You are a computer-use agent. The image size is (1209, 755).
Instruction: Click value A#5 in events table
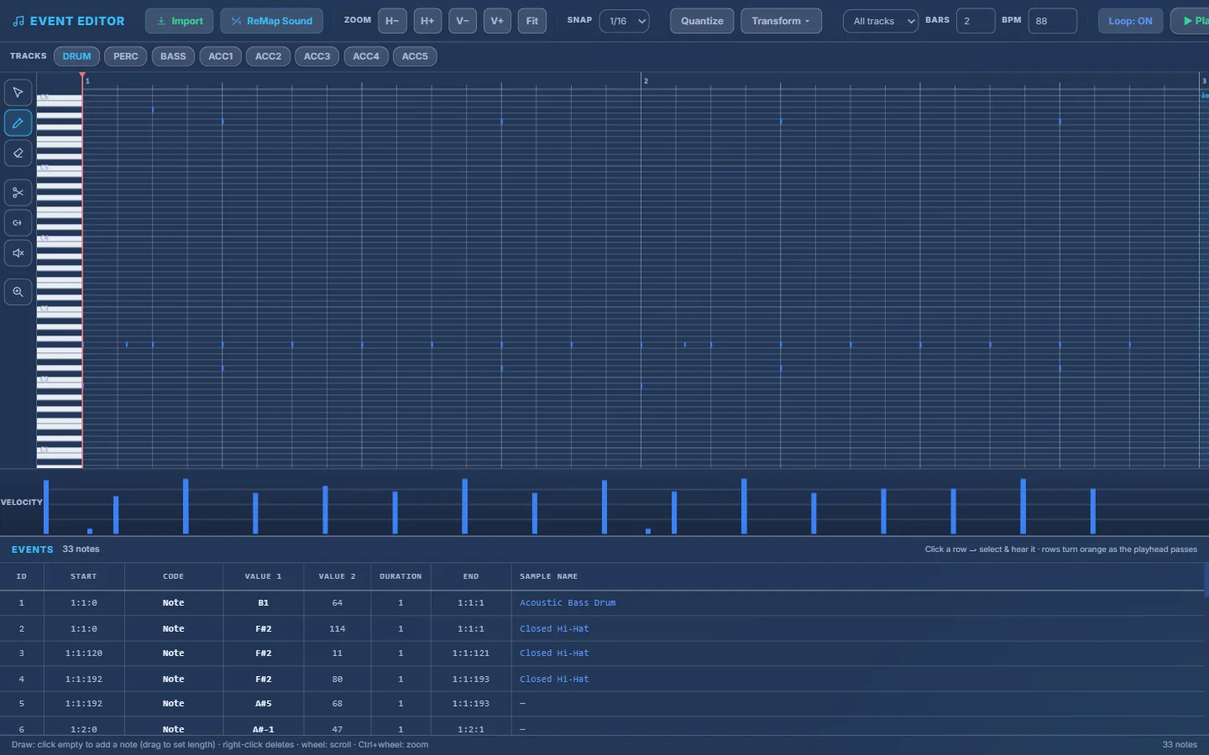pos(264,704)
